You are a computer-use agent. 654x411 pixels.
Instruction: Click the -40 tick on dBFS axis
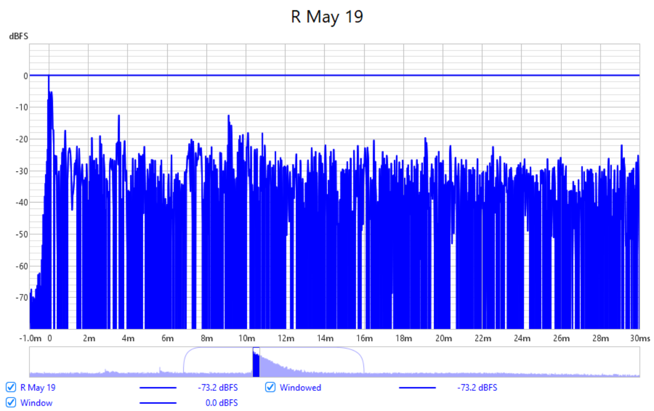(x=21, y=203)
